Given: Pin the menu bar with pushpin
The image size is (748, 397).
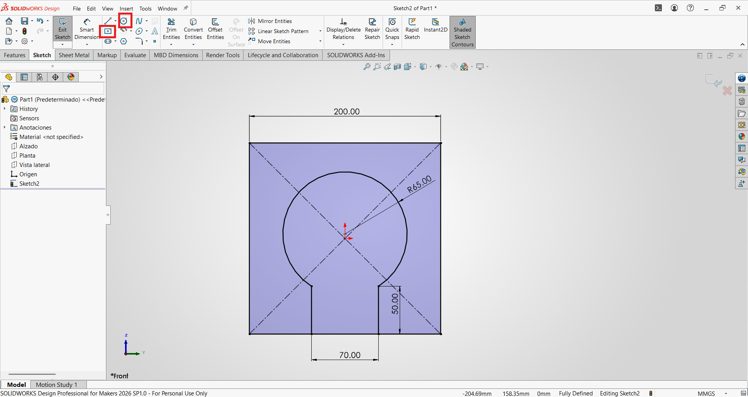Looking at the screenshot, I should point(186,8).
